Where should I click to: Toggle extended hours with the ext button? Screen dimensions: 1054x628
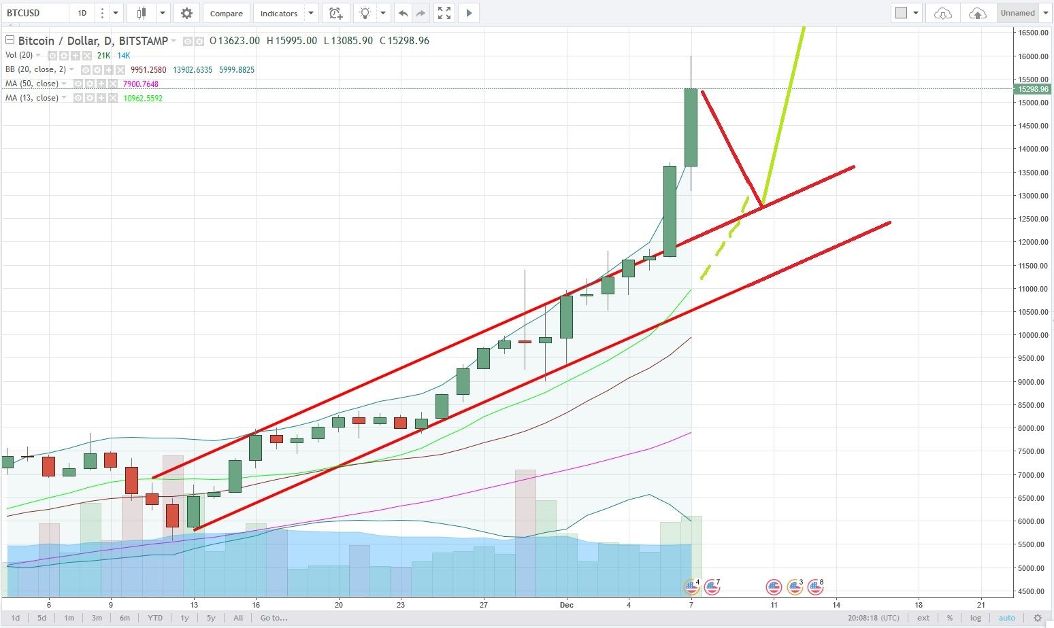[923, 618]
